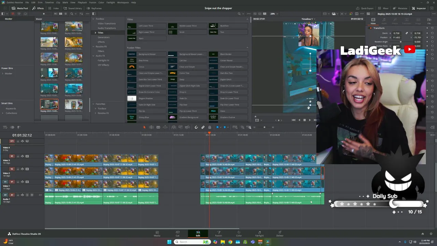
Task: Select Generators in Toolbox
Action: click(103, 37)
